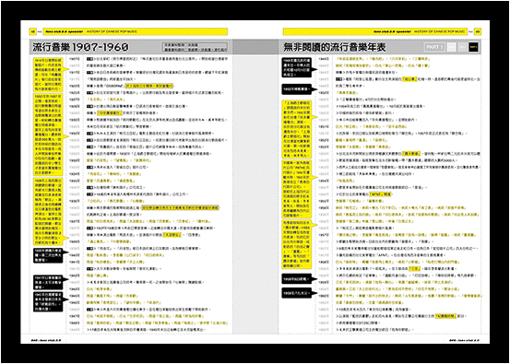Select the black PART square in right header
This screenshot has width=510, height=364.
click(473, 47)
